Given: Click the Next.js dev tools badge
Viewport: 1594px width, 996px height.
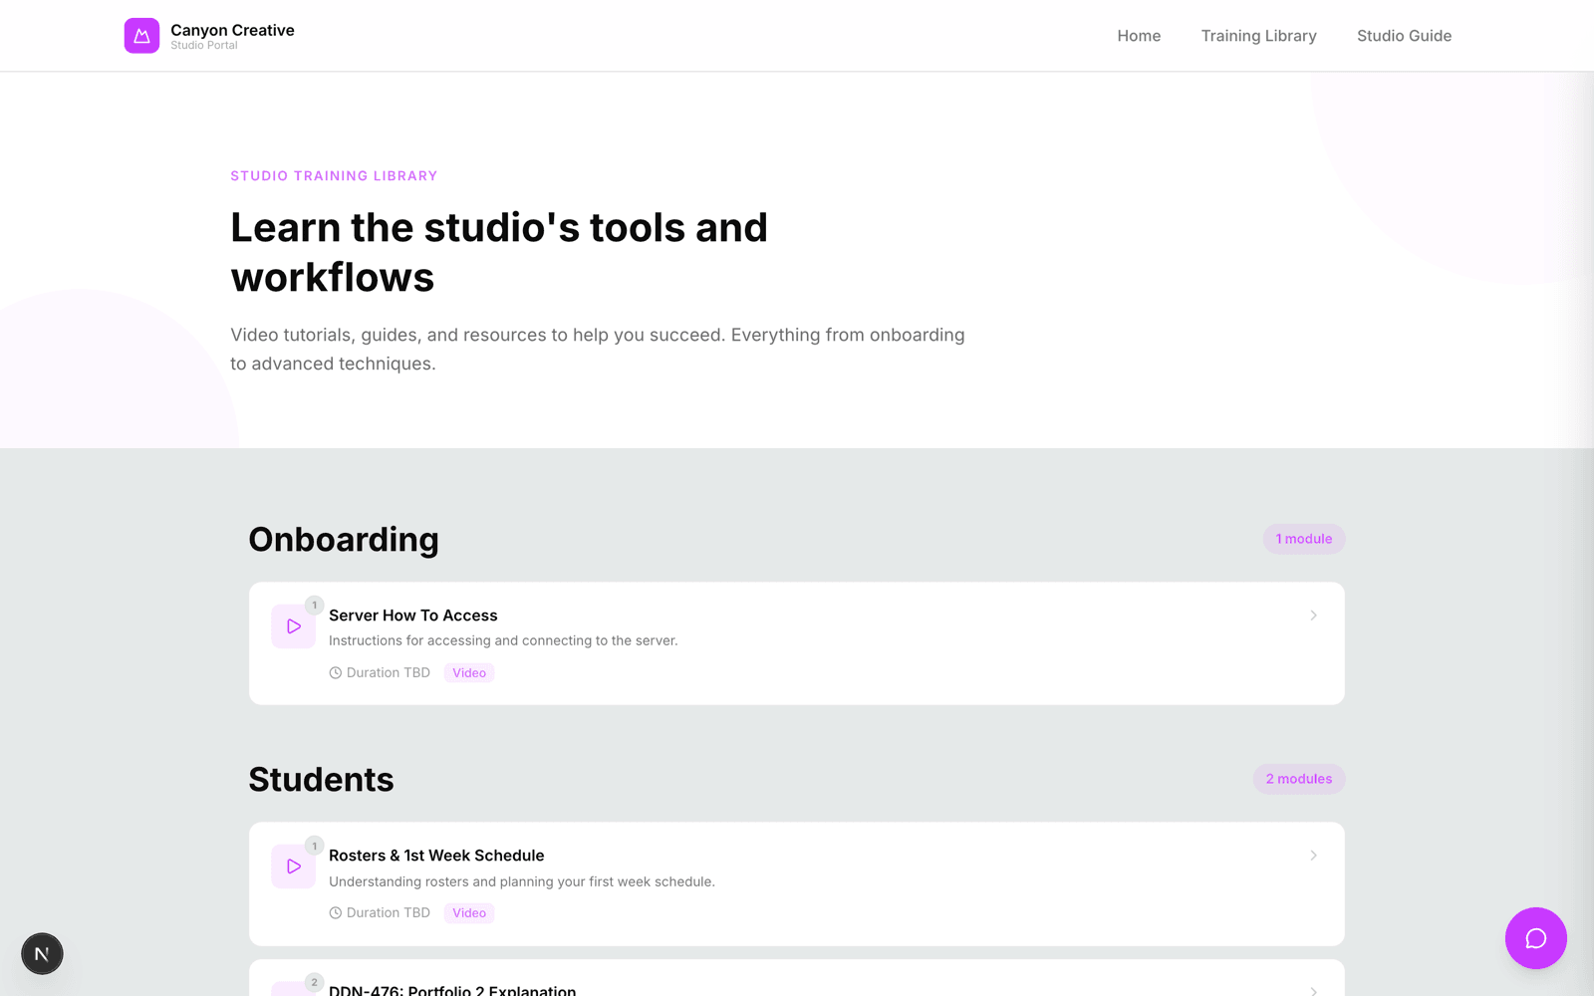Looking at the screenshot, I should click(x=42, y=953).
